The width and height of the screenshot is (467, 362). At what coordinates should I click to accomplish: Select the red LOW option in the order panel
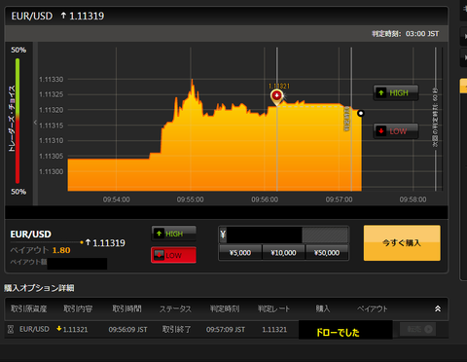[x=174, y=255]
